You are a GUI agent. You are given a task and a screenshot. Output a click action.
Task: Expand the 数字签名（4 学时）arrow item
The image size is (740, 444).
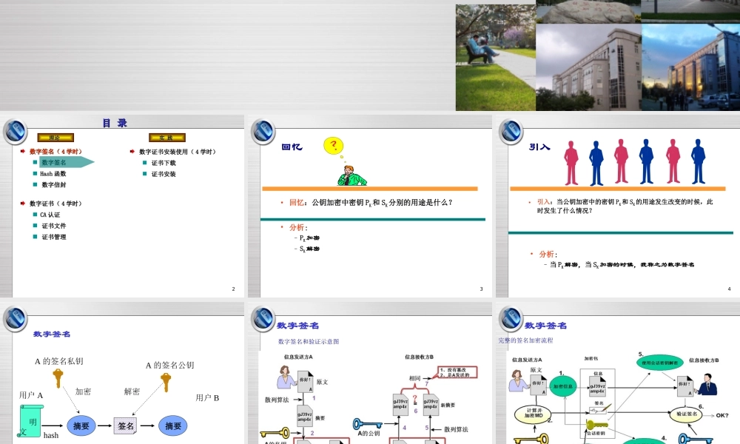click(22, 151)
